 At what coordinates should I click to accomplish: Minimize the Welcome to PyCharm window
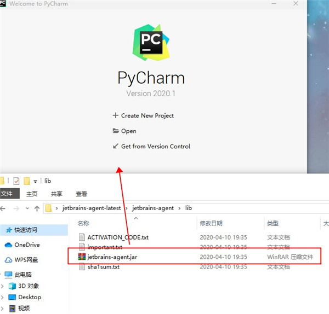[274, 3]
